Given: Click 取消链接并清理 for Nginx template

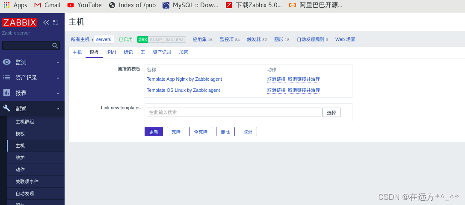Looking at the screenshot, I should (x=304, y=79).
